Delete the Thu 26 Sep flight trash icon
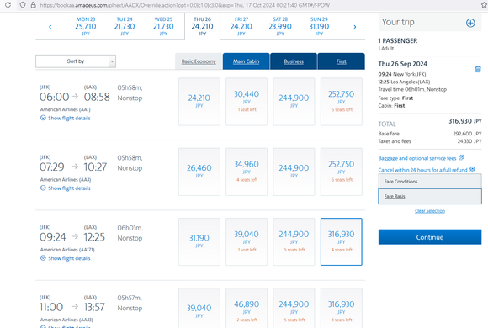 coord(478,69)
